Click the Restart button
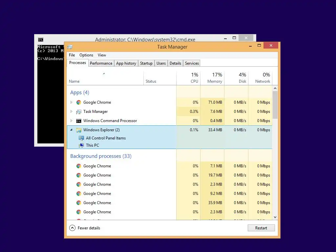 pyautogui.click(x=261, y=228)
